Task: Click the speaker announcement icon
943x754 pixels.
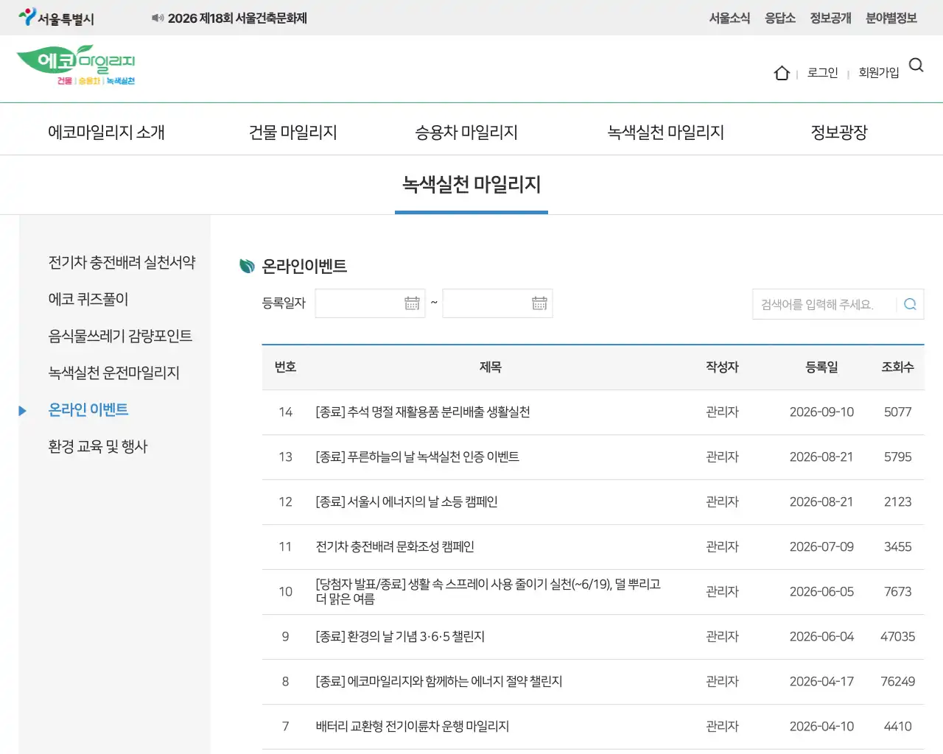Action: [157, 18]
